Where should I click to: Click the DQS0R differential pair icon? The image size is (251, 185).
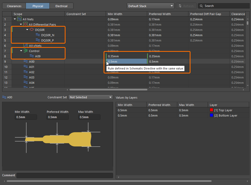click(32, 30)
